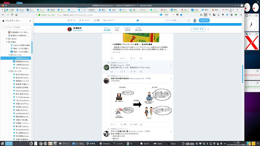Collapse the グループA bookmark folder

point(9,55)
